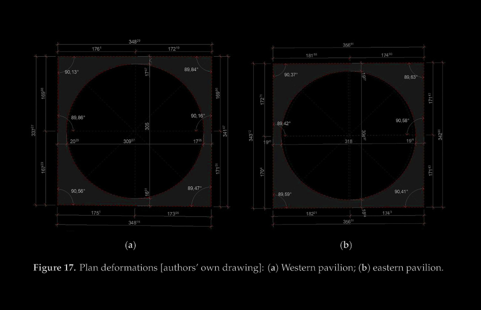The image size is (481, 310).
Task: Click the (b) sublabel below the right drawing
Action: [x=346, y=245]
